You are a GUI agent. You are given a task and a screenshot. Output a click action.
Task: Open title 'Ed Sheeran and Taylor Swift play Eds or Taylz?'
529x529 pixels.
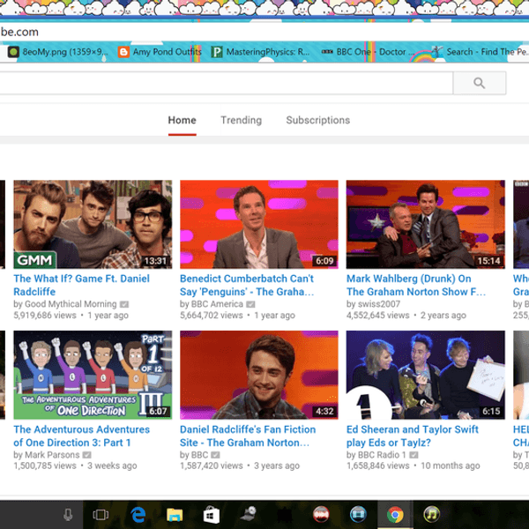pyautogui.click(x=413, y=436)
